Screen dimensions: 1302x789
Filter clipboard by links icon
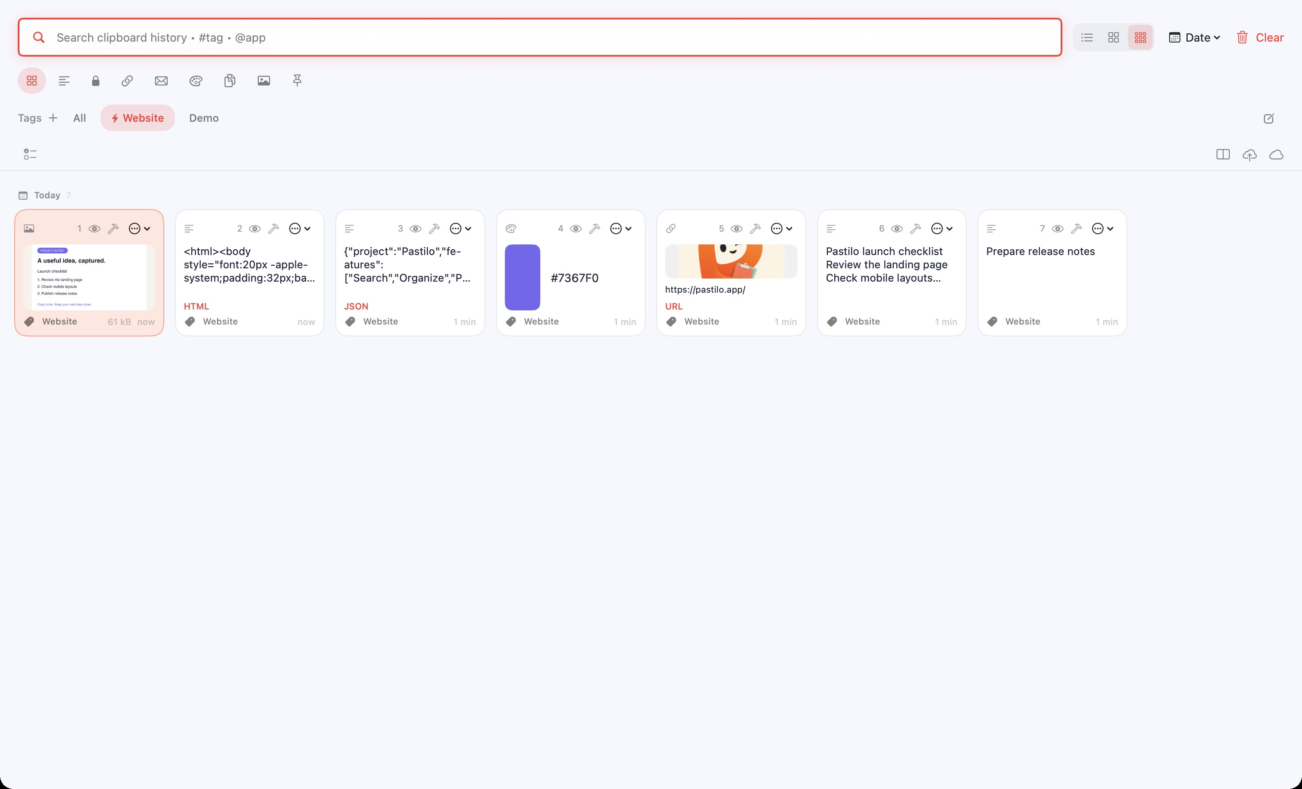click(x=128, y=81)
